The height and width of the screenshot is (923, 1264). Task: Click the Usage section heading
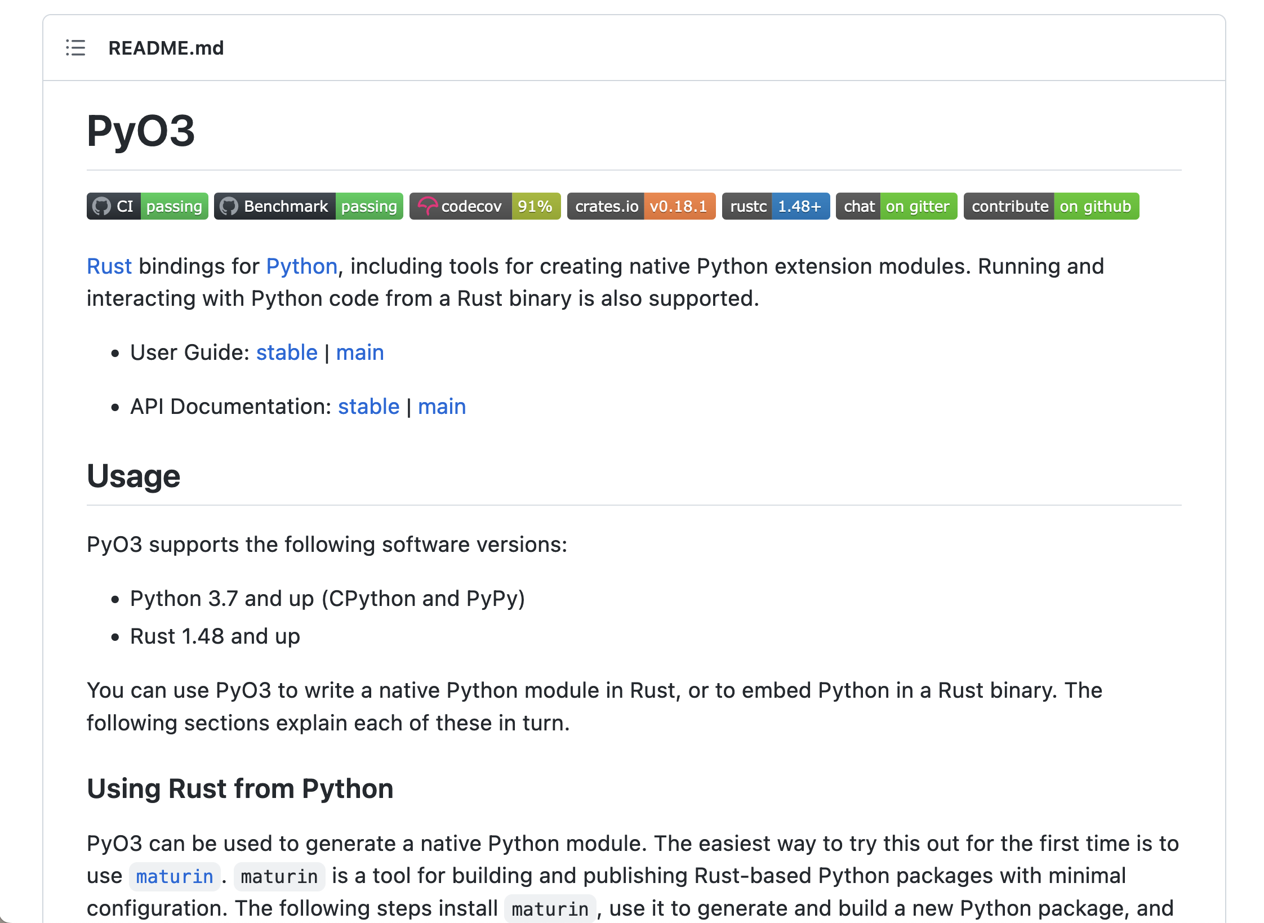(133, 476)
